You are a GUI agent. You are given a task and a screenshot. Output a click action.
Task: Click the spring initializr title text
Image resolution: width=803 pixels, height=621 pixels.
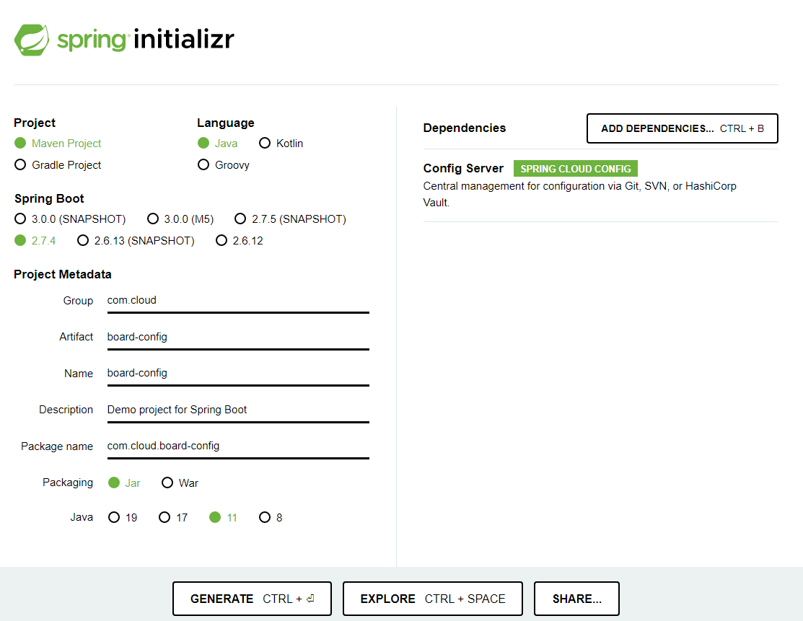tap(146, 40)
